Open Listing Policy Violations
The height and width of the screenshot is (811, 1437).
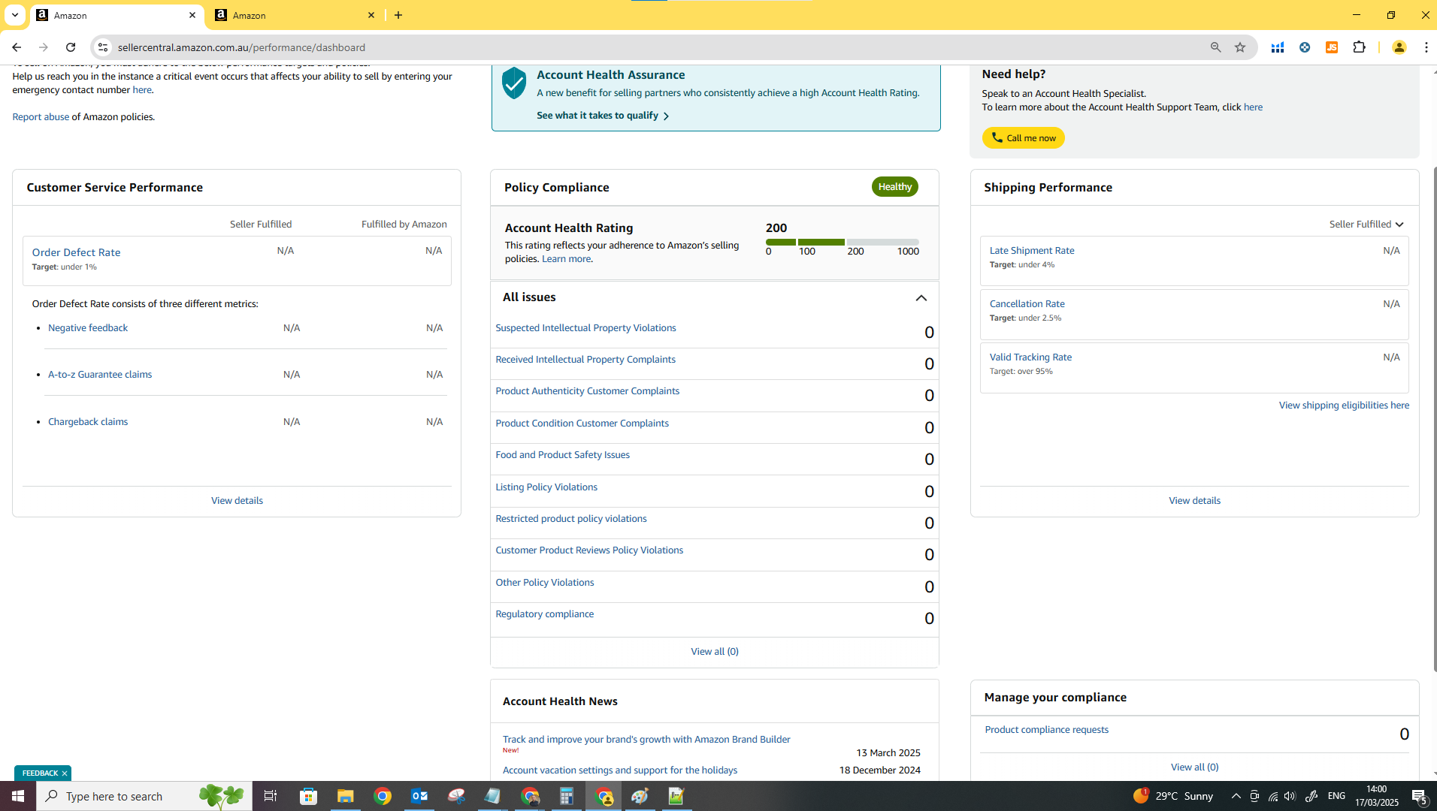[546, 487]
